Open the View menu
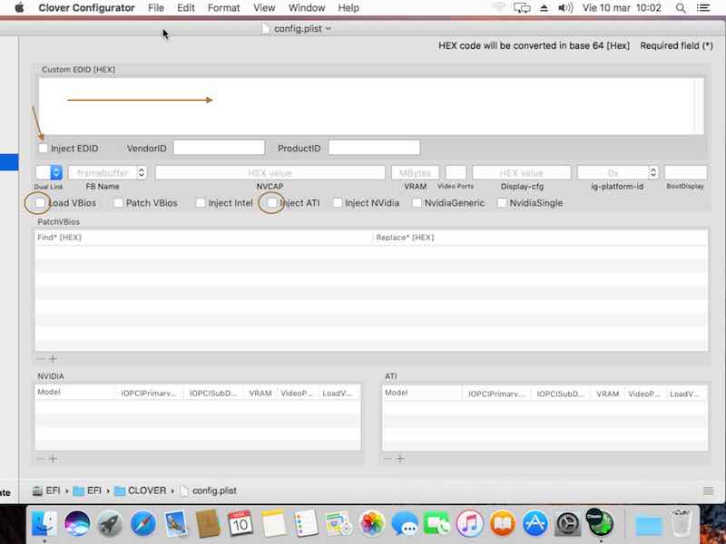 click(264, 8)
